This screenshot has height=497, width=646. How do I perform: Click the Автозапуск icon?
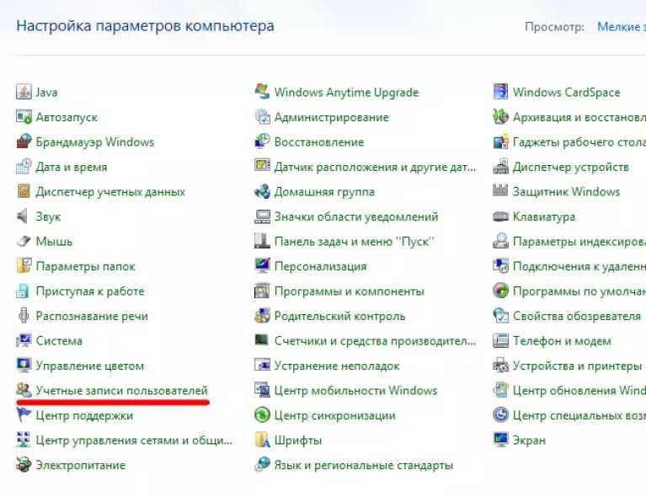24,116
